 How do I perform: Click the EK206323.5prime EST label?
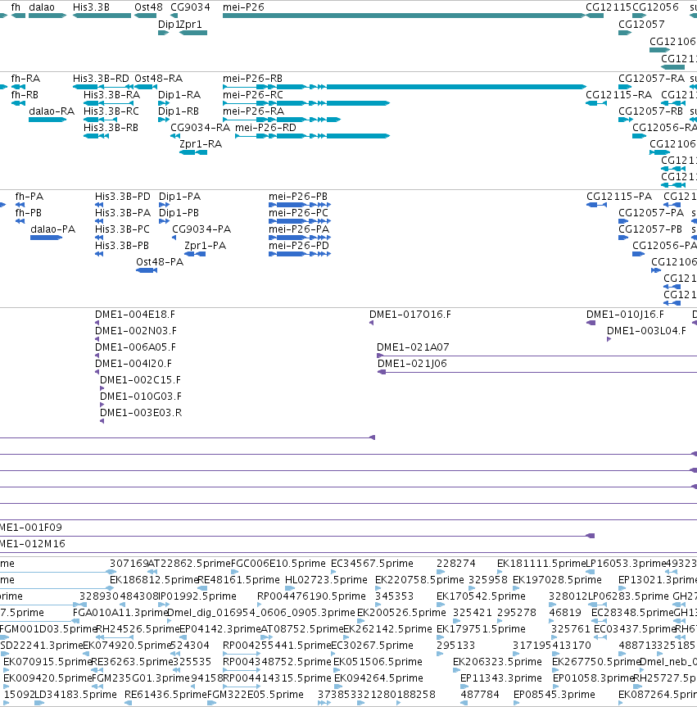click(497, 662)
